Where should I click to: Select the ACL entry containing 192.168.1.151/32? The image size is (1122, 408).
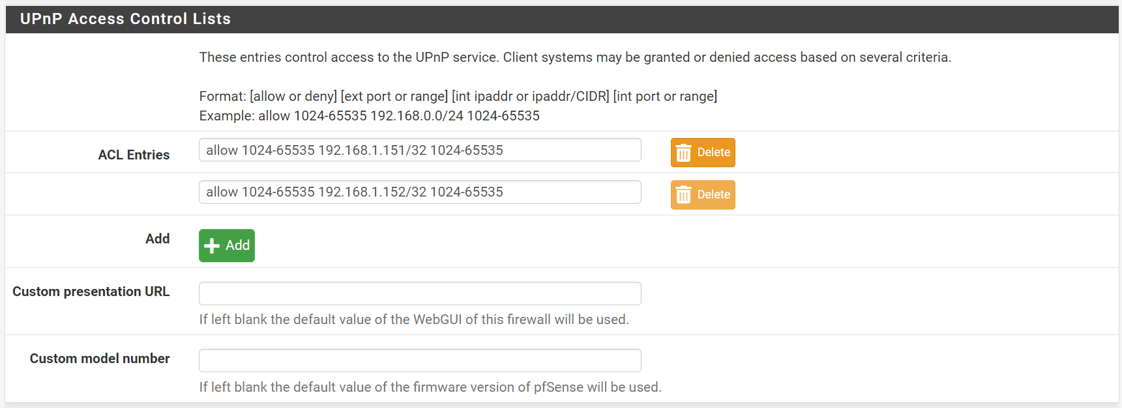coord(419,150)
